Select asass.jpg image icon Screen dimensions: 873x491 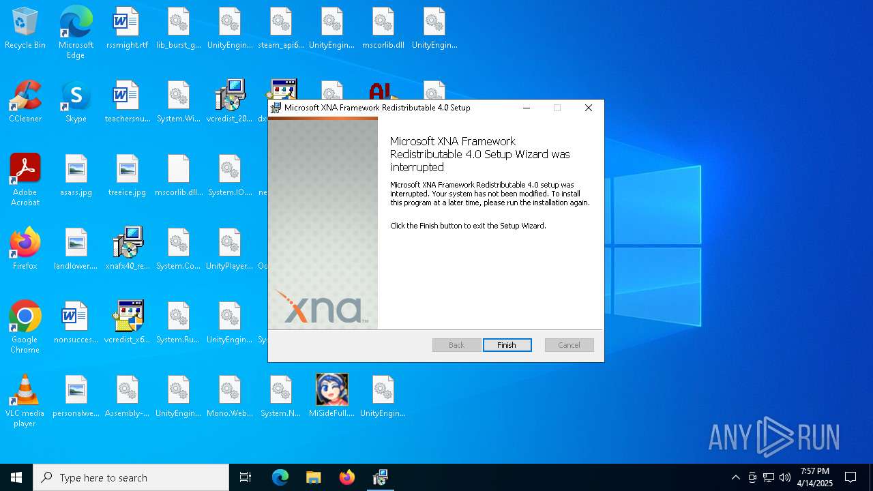point(76,176)
